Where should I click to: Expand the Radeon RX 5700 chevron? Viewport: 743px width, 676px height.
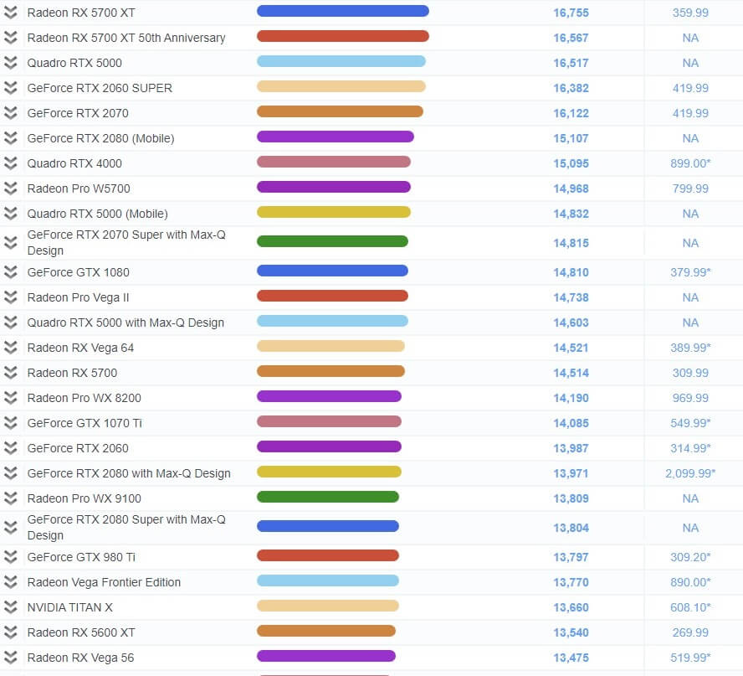10,373
